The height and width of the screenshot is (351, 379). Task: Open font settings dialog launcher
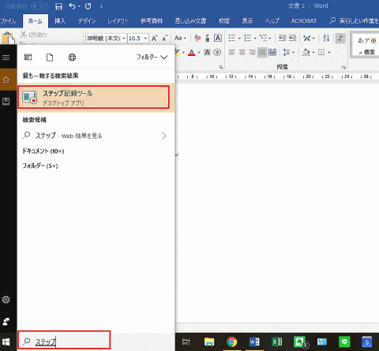point(221,67)
